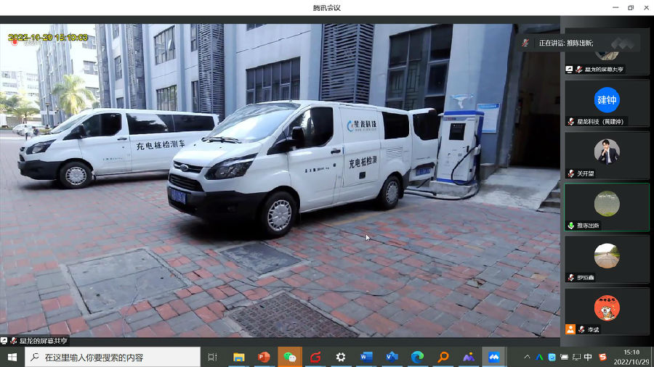The height and width of the screenshot is (367, 654).
Task: Open File Explorer from the taskbar
Action: [x=238, y=357]
